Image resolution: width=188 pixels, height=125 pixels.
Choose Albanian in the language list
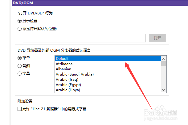click(108, 69)
